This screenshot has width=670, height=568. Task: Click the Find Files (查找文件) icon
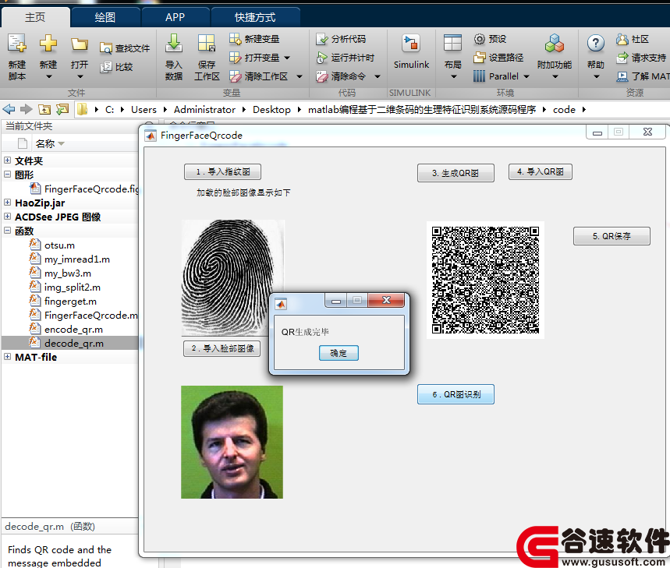105,48
